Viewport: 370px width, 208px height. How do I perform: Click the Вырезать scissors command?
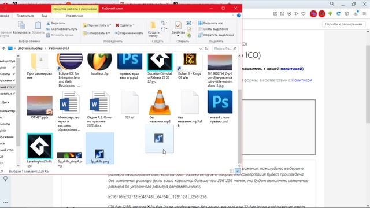[55, 23]
